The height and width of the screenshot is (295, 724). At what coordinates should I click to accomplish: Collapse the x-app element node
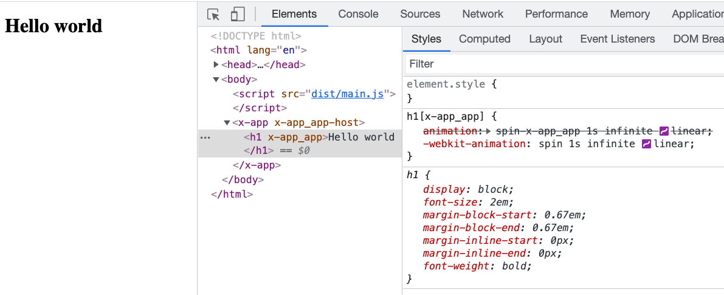tap(227, 123)
